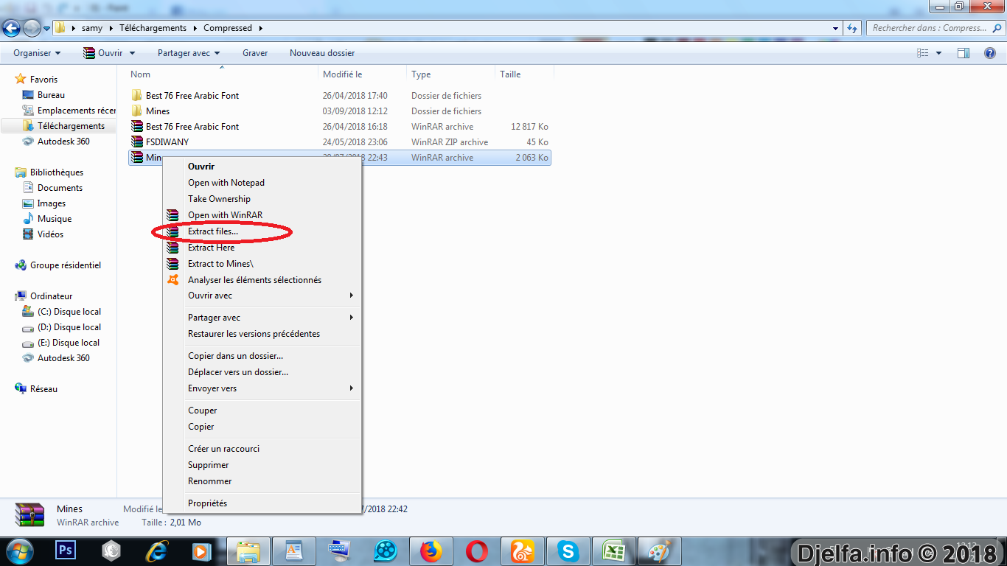The image size is (1007, 566).
Task: Open (C:) Disque local drive
Action: pos(69,312)
